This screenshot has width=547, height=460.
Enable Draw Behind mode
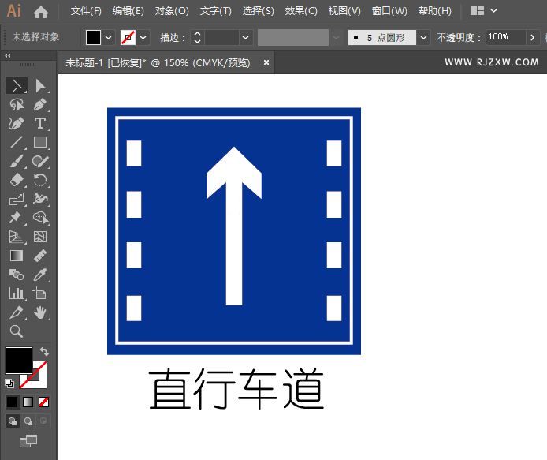point(28,421)
